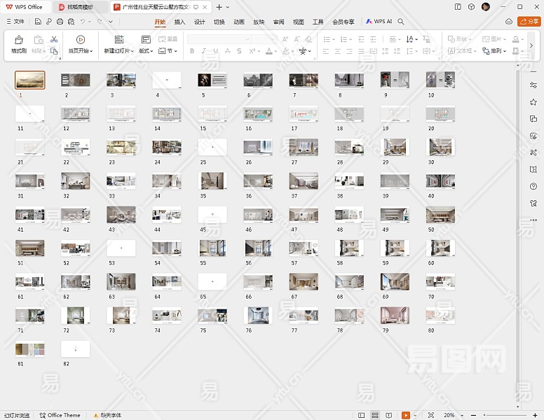Screen dimensions: 544x420
Task: Toggle reading view in status bar
Action: pyautogui.click(x=389, y=415)
